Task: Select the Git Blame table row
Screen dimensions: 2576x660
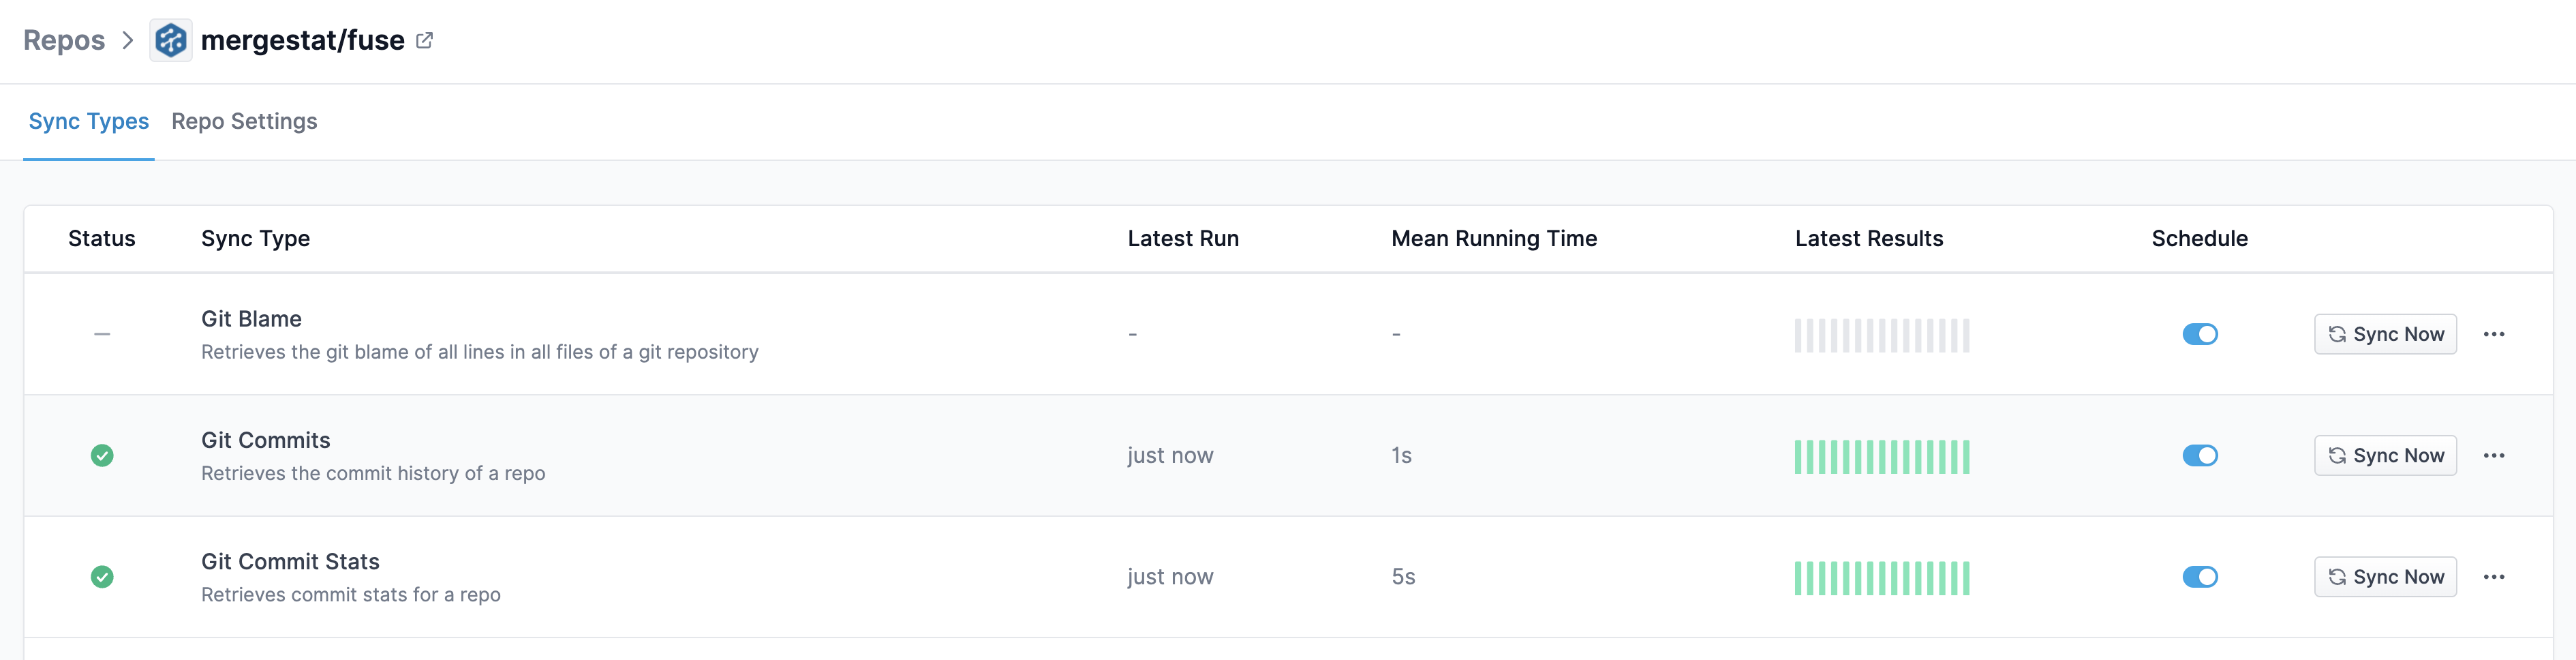Action: (700, 334)
